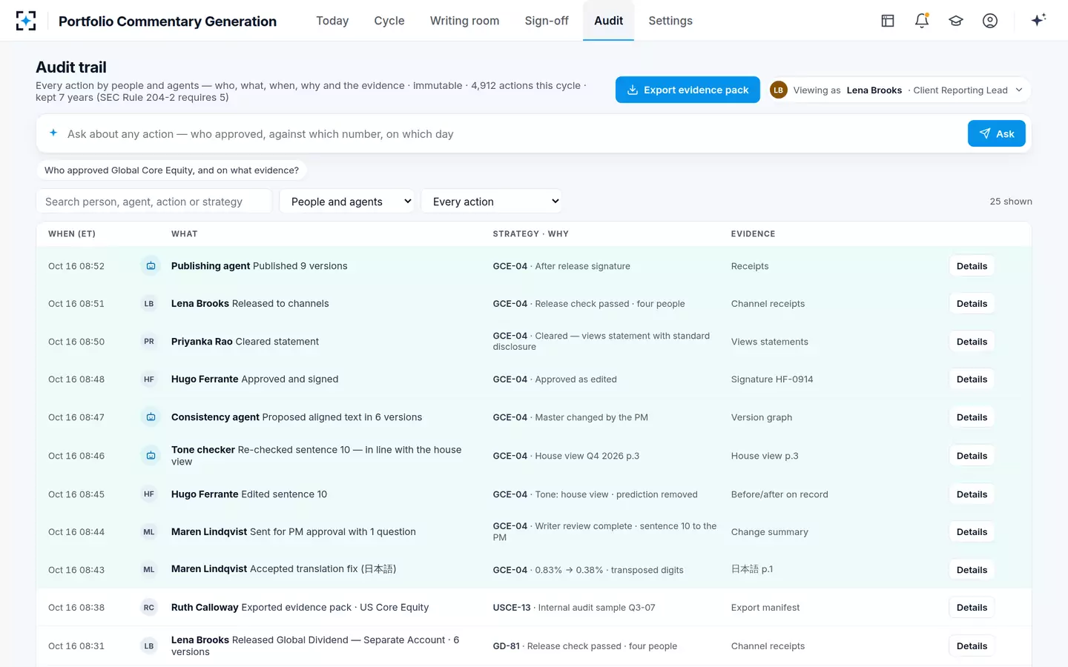This screenshot has width=1068, height=667.
Task: Click the RC avatar for Ruth Calloway
Action: pyautogui.click(x=149, y=608)
